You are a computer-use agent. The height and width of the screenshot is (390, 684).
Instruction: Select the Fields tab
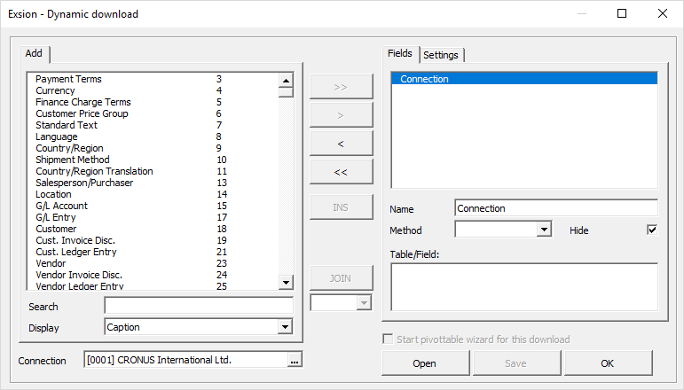400,53
